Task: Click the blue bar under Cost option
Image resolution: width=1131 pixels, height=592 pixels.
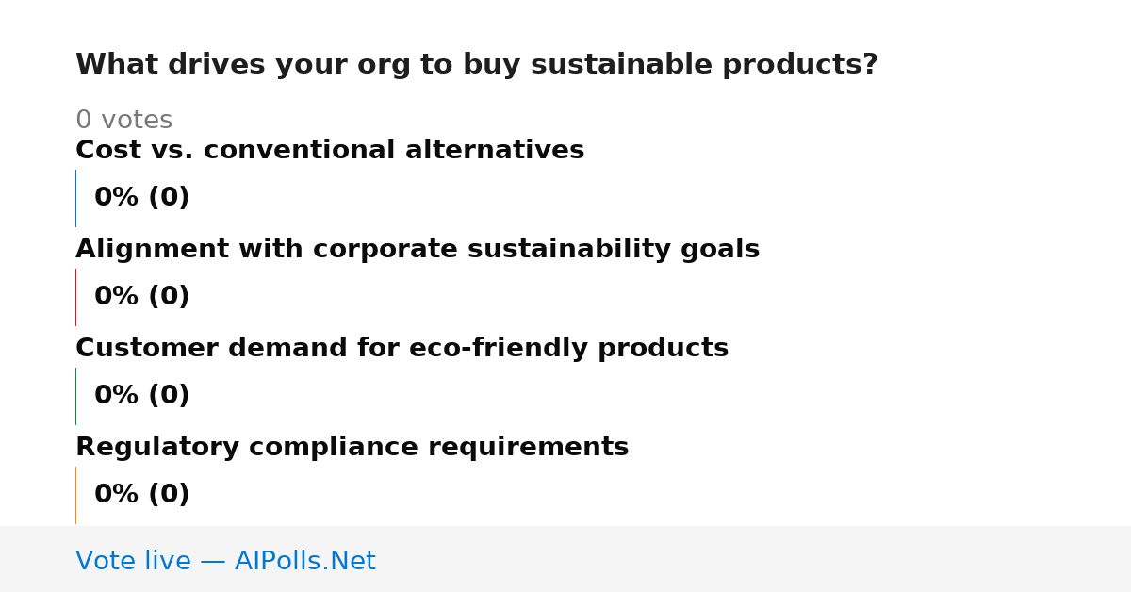Action: tap(75, 198)
